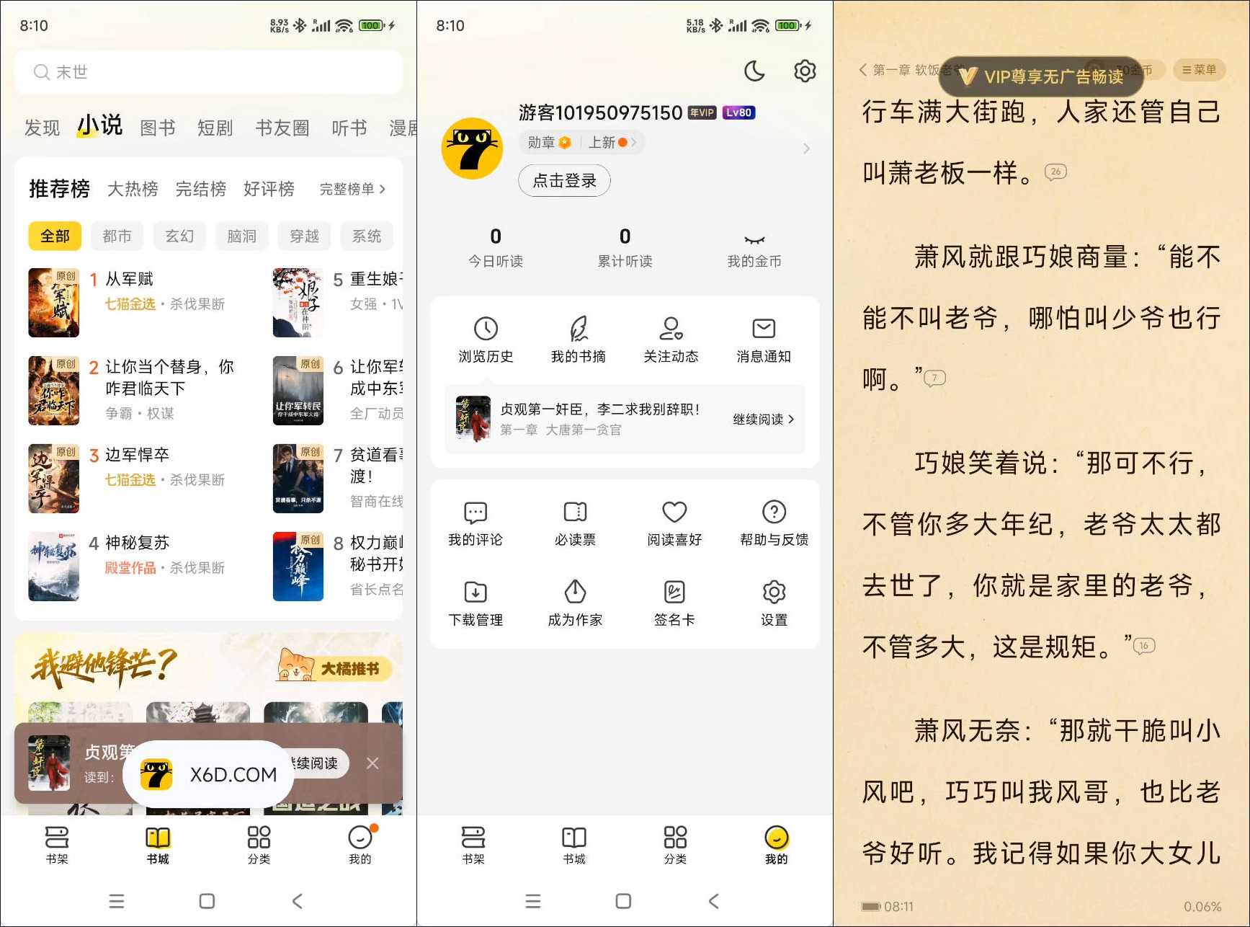Viewport: 1250px width, 927px height.
Task: Expand profile details chevron beside username
Action: pos(806,148)
